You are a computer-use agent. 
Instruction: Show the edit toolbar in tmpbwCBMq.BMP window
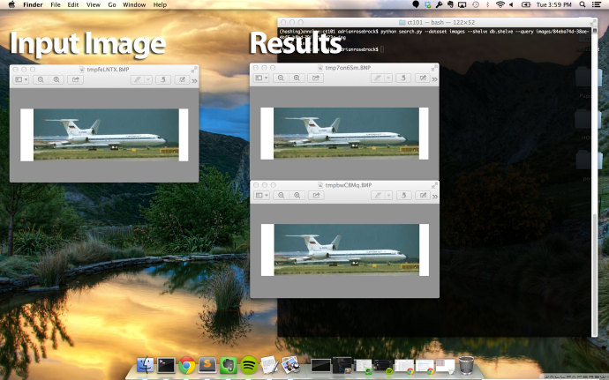[423, 195]
